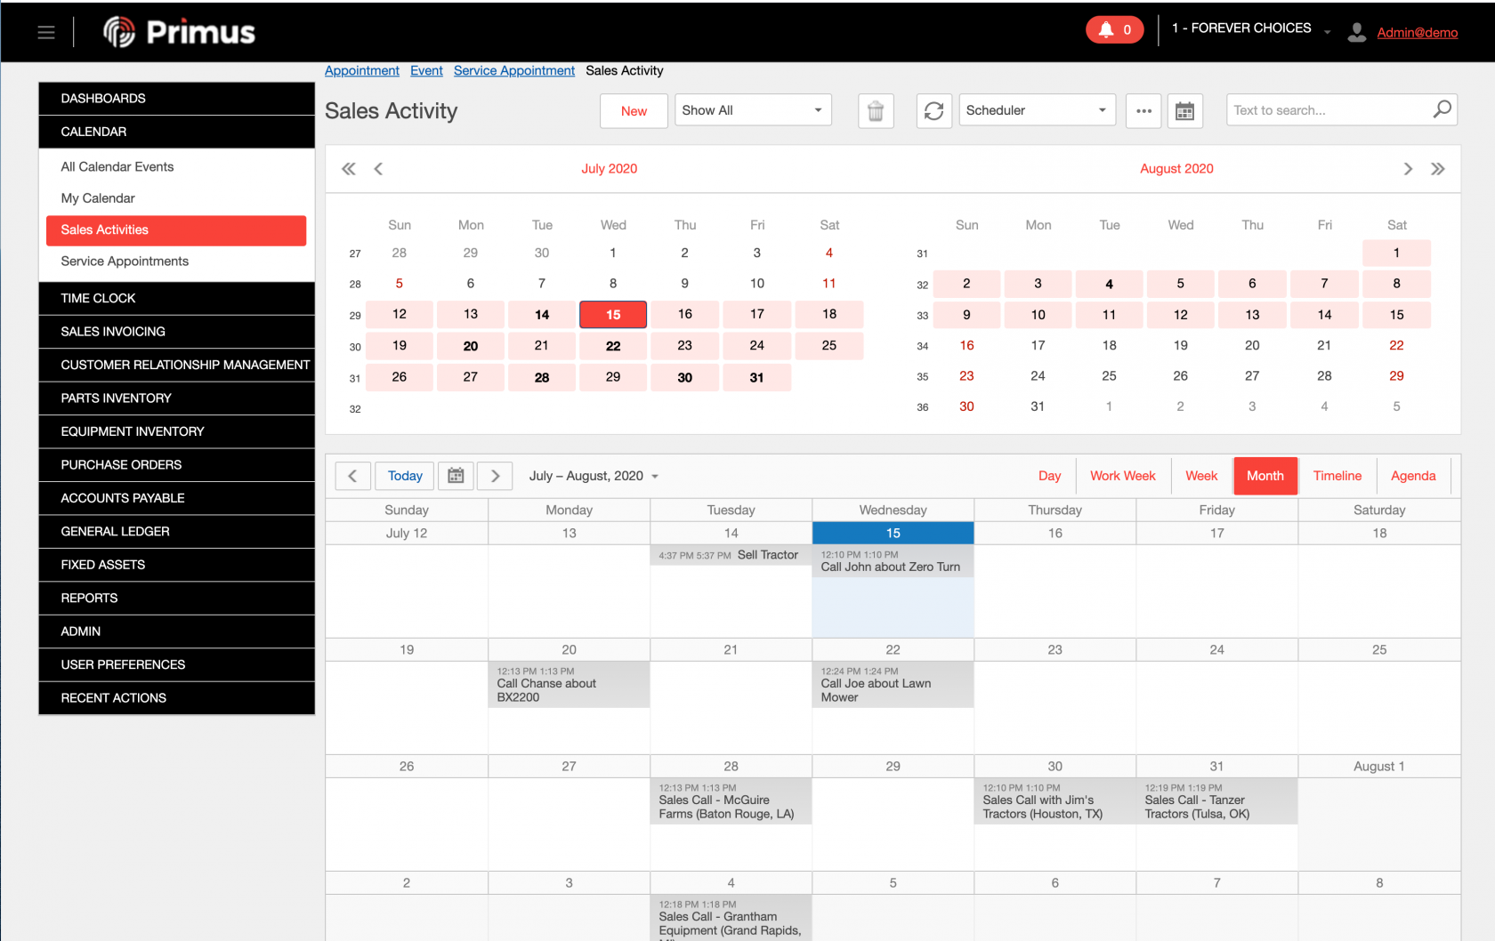Screen dimensions: 1495x941
Task: Open the hamburger menu icon
Action: [x=46, y=32]
